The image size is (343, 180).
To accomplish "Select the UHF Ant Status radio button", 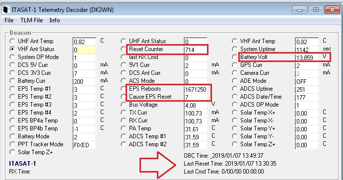I will click(x=124, y=41).
